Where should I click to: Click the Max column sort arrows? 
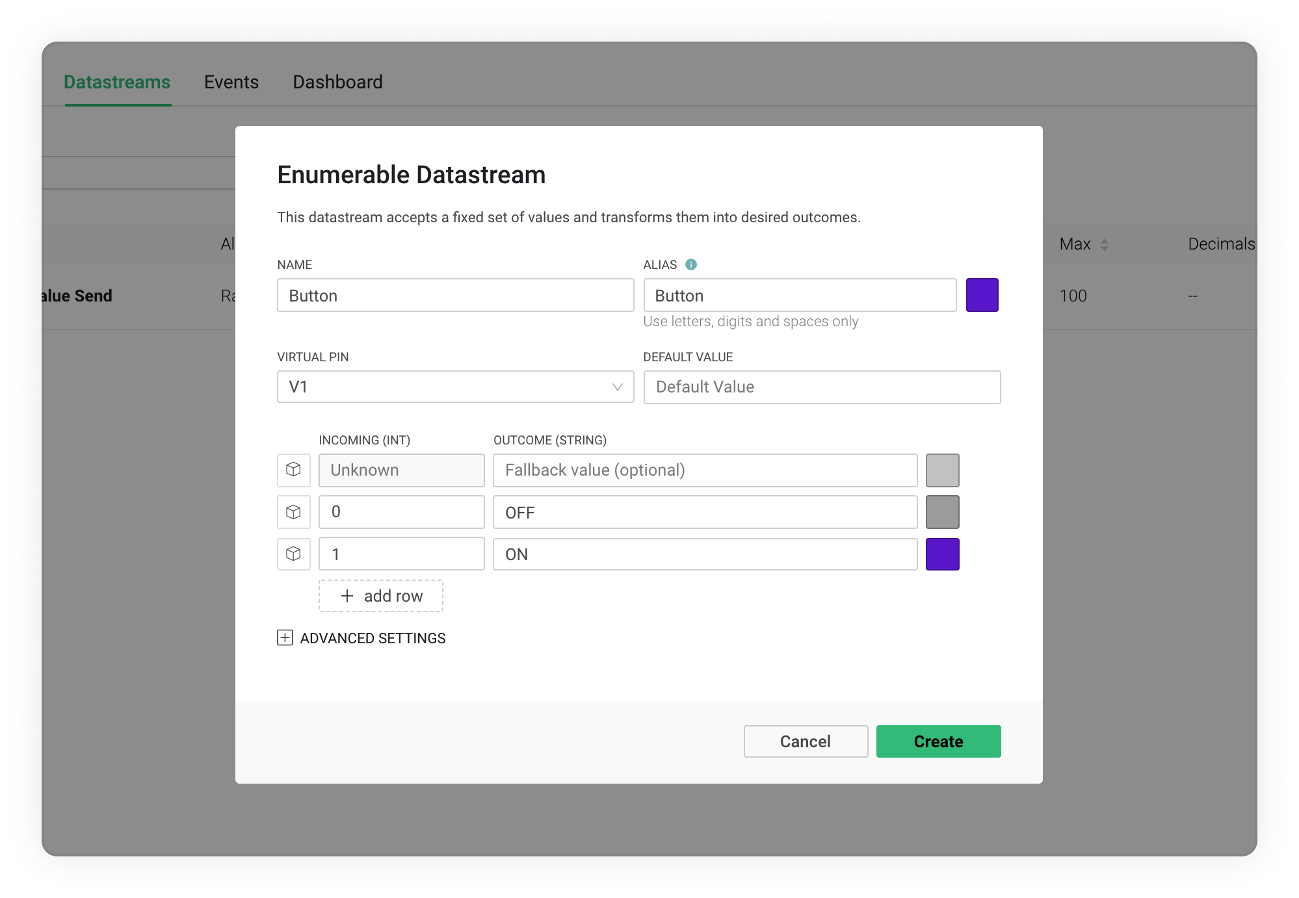pyautogui.click(x=1104, y=244)
